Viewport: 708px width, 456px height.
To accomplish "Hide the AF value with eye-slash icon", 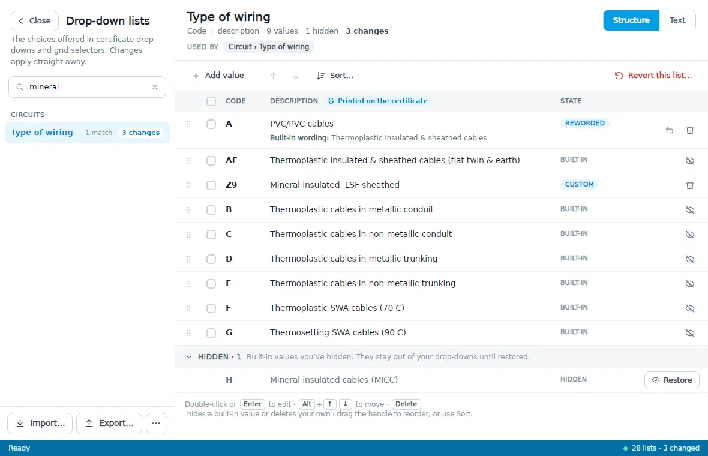I will (x=689, y=161).
